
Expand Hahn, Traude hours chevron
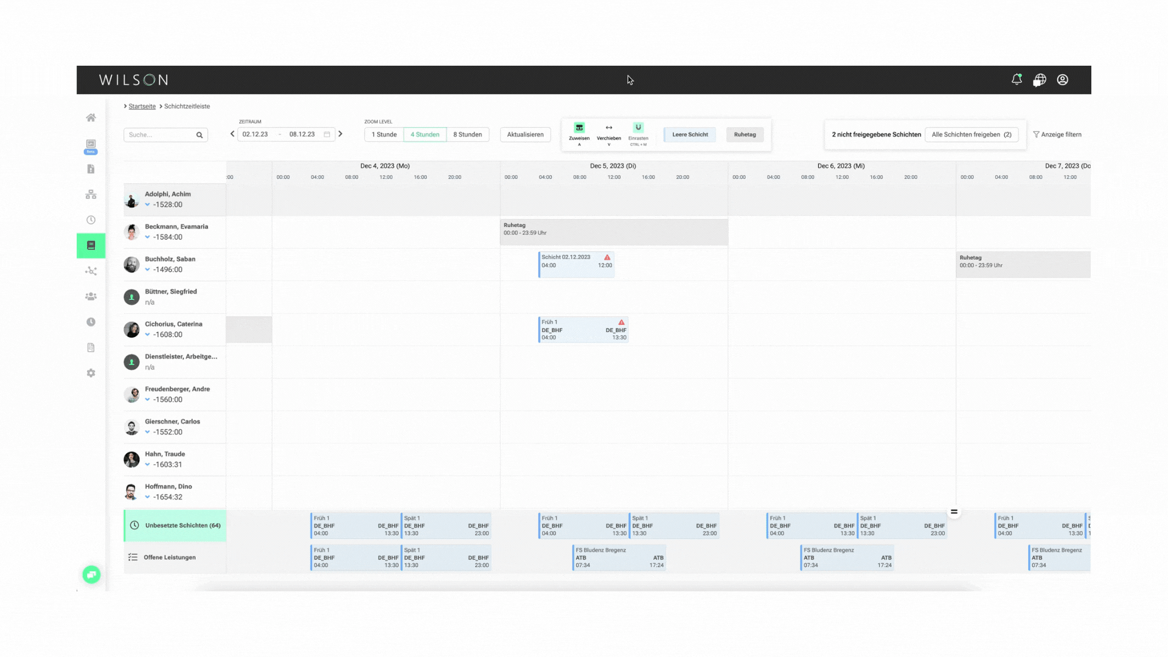147,465
